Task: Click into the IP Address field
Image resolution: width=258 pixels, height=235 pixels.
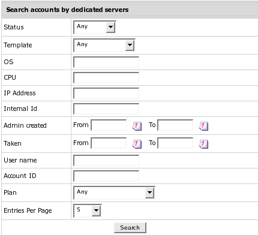Action: point(106,94)
